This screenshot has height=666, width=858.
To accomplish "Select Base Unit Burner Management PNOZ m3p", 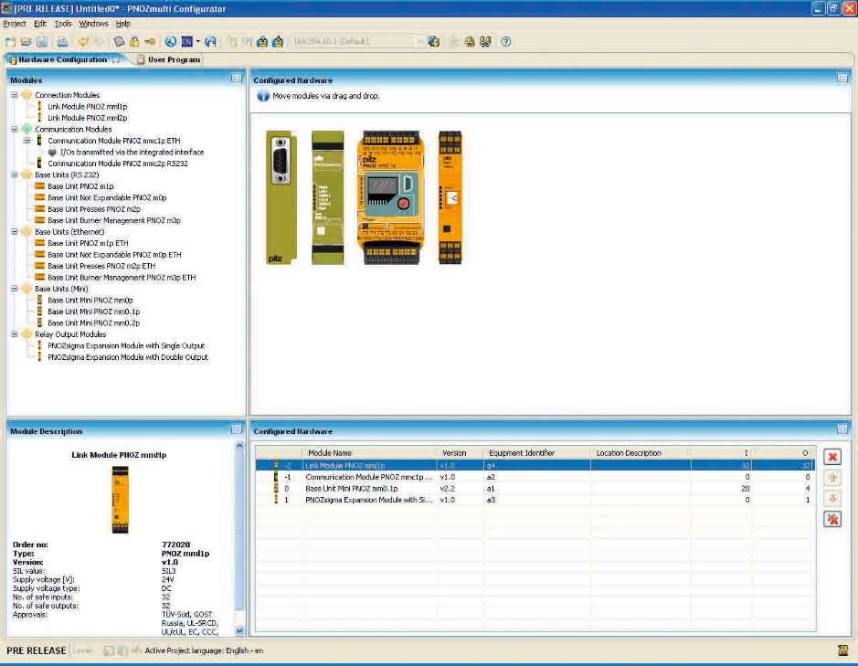I will point(114,220).
